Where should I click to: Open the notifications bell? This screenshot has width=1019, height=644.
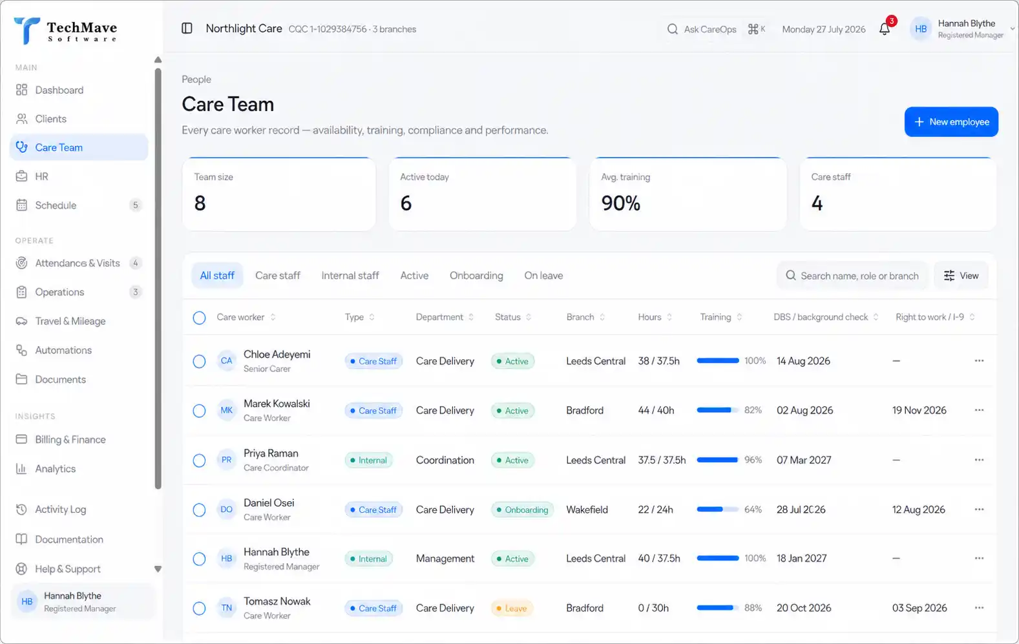[885, 29]
